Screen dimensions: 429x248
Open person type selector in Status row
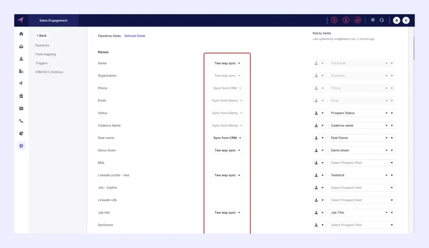[x=319, y=113]
